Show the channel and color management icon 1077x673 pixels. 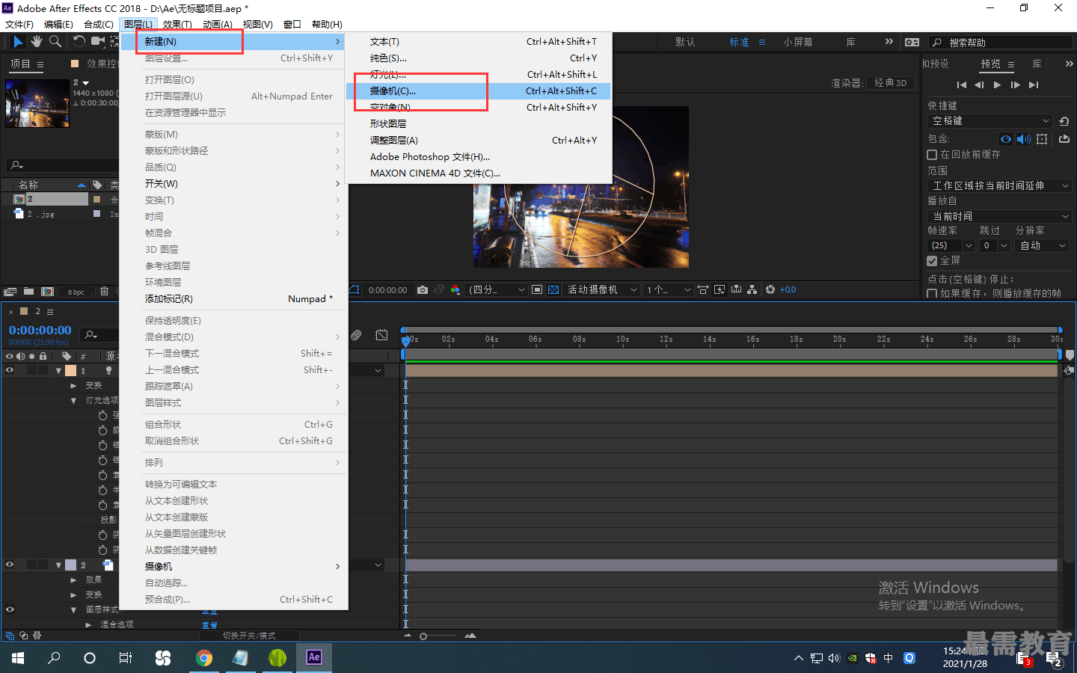pos(455,290)
